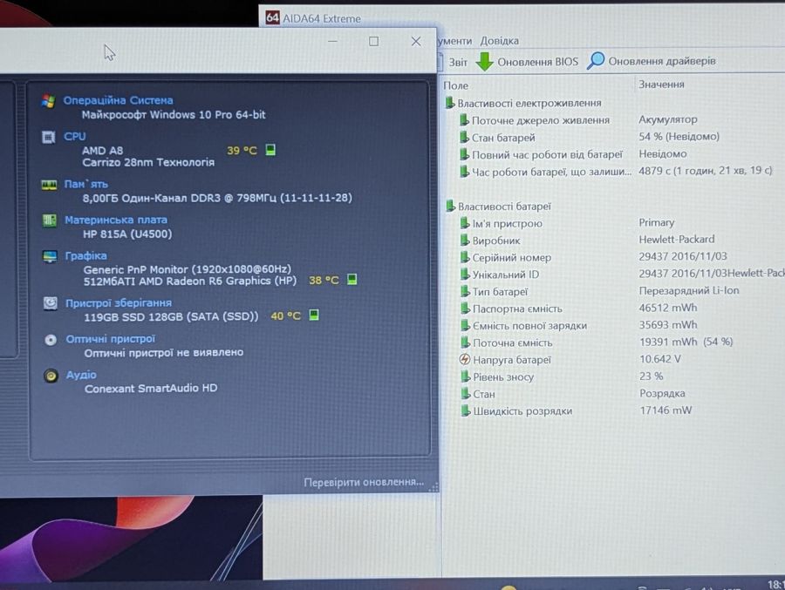Click the battery icon beside Властивості батареї
This screenshot has height=590, width=785.
coord(450,206)
